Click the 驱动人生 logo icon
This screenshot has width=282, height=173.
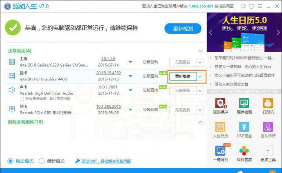7,7
